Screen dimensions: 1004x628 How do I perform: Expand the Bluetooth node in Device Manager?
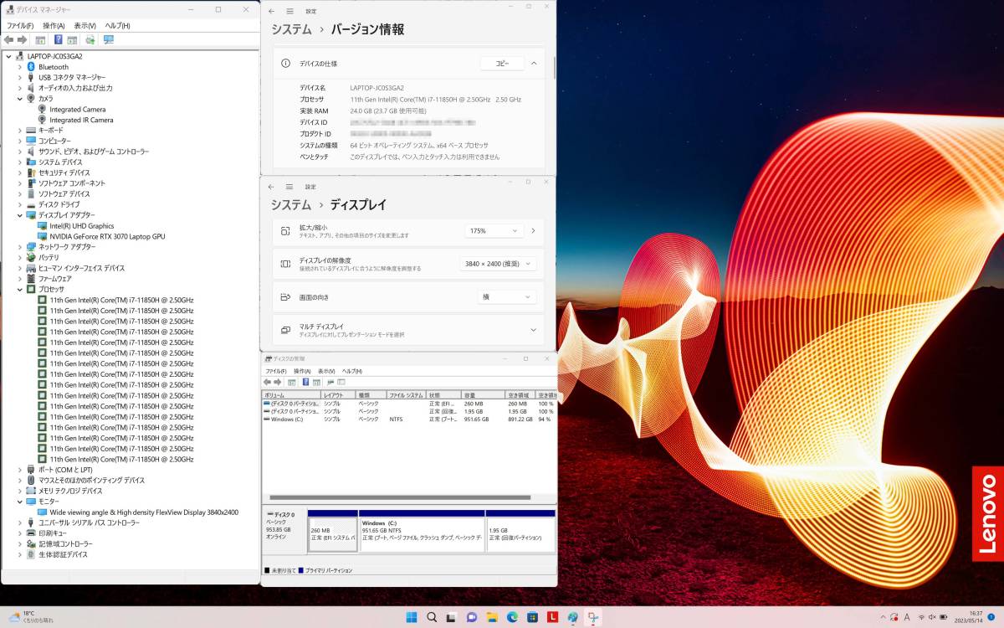18,66
